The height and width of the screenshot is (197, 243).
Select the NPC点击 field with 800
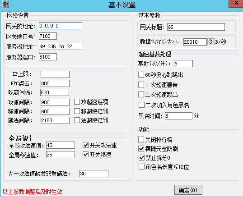pos(55,83)
